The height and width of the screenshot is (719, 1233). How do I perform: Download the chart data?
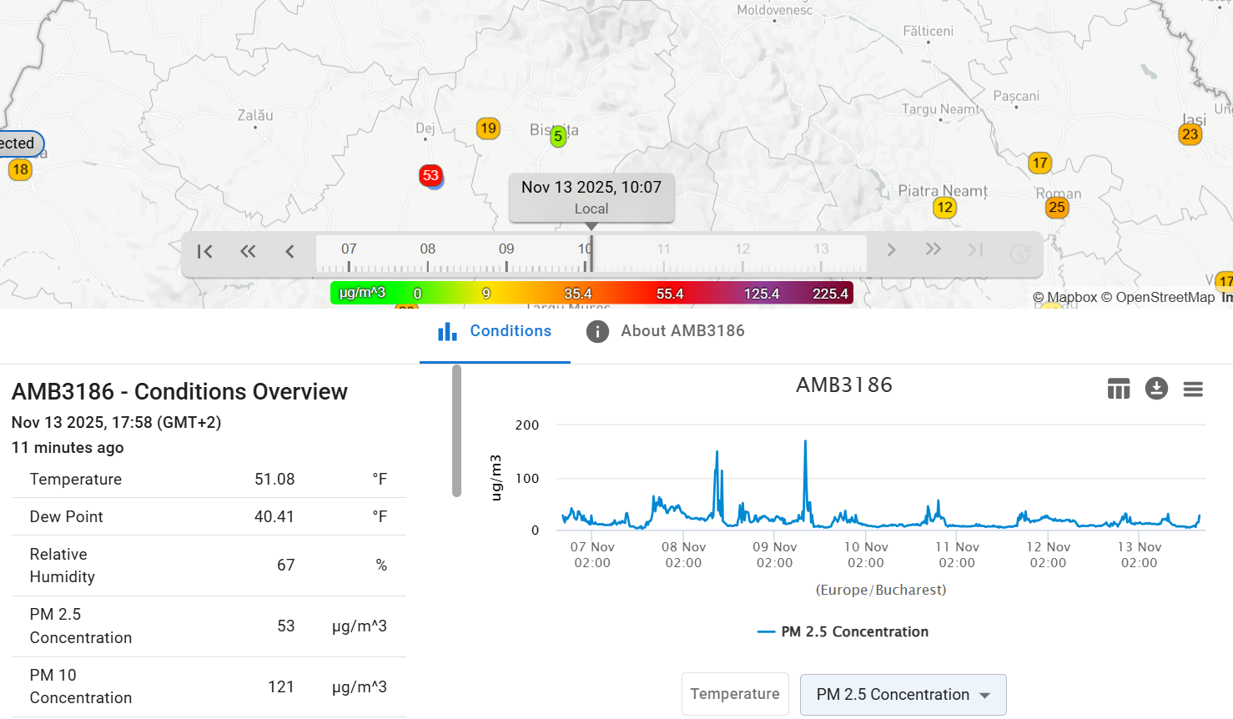pos(1156,389)
